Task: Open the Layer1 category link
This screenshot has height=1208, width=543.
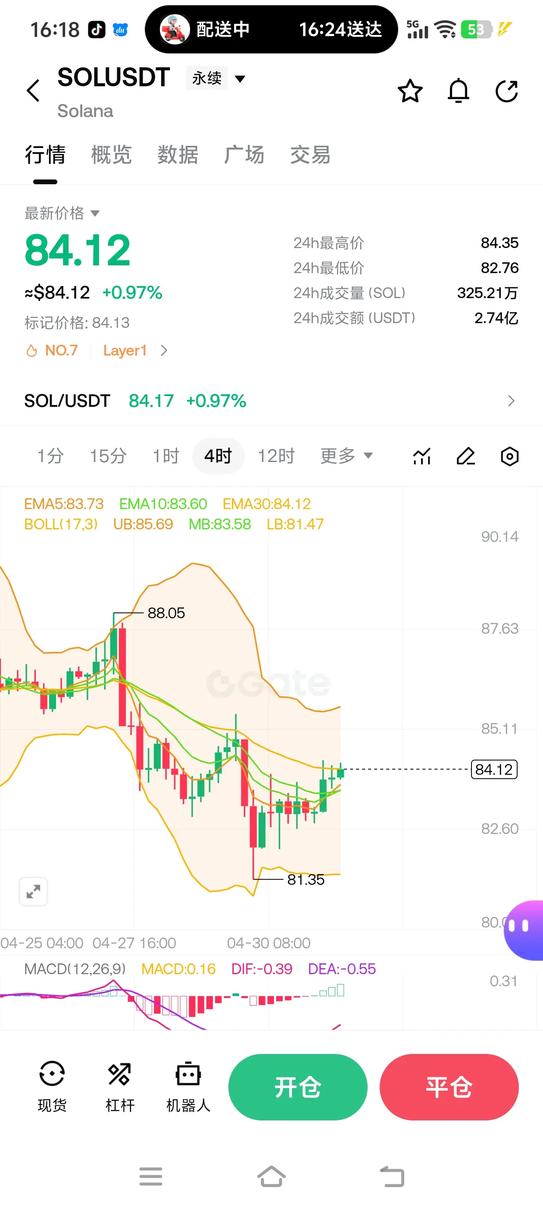Action: (x=125, y=350)
